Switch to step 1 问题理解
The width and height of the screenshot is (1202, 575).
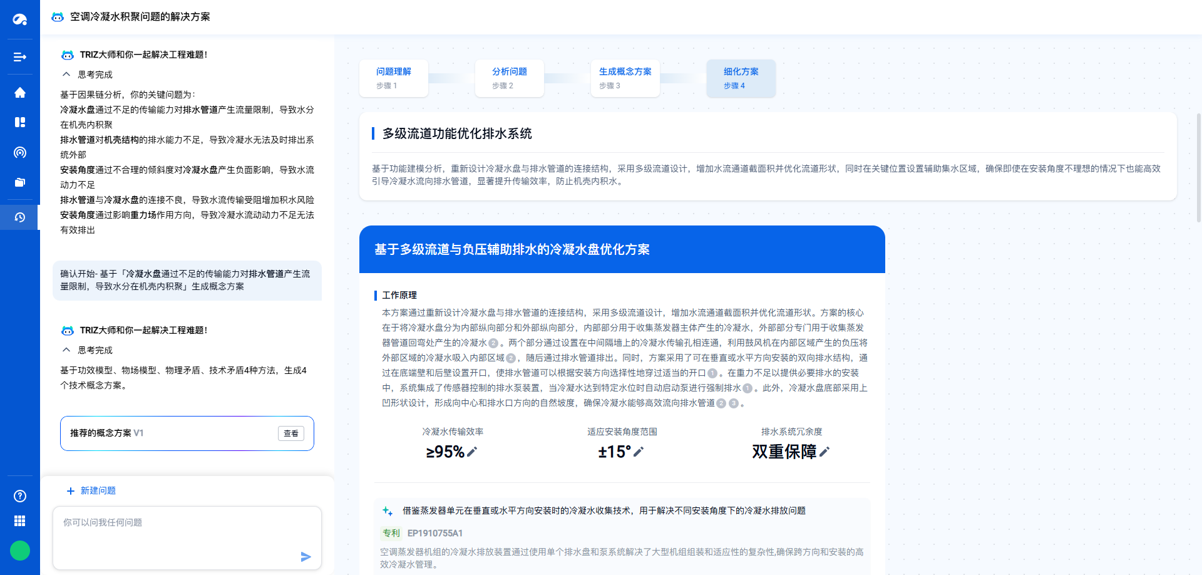click(x=393, y=78)
